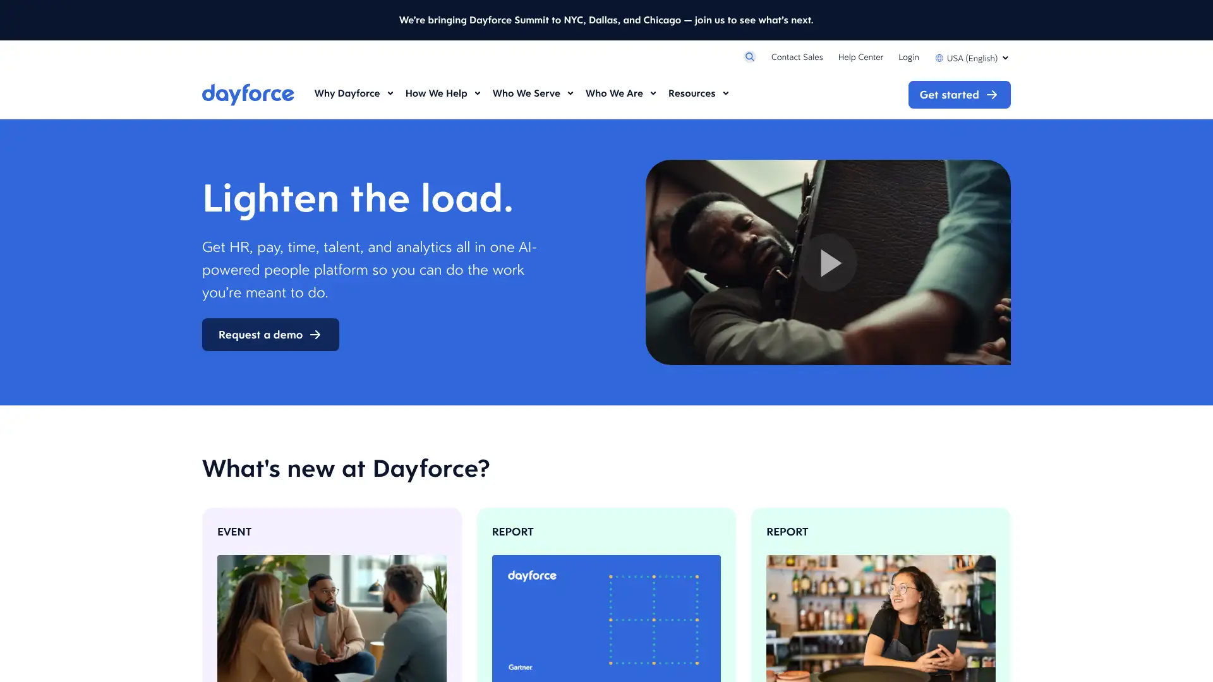Click the Get started button

coord(959,95)
